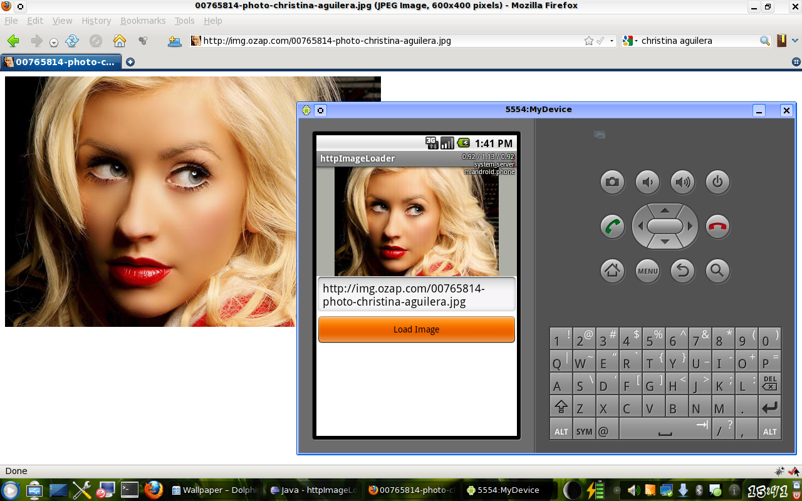Click Firefox stop loading button

click(x=96, y=41)
